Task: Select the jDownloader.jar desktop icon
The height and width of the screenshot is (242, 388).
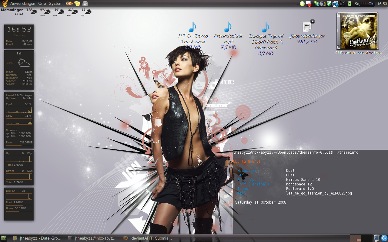Action: [307, 26]
